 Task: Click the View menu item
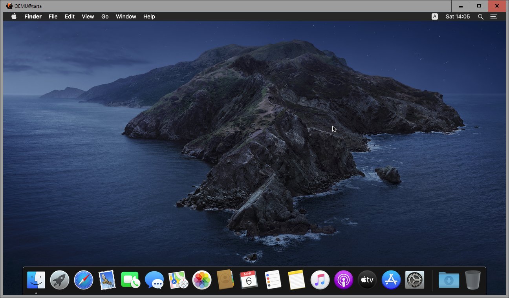pos(88,16)
